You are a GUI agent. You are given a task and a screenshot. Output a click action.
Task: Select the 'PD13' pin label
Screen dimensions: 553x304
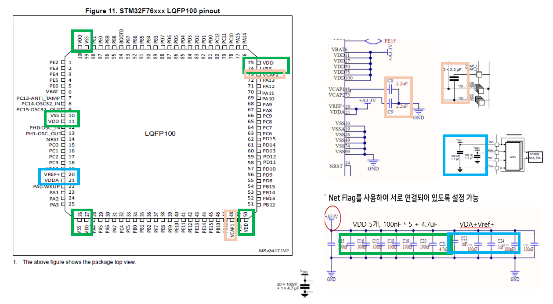tap(269, 151)
